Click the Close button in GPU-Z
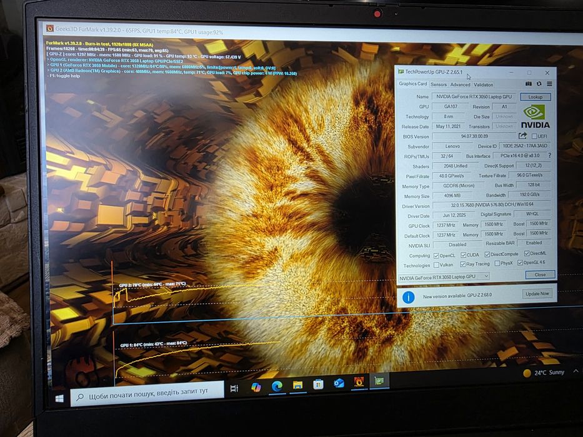The height and width of the screenshot is (437, 583). pyautogui.click(x=541, y=275)
